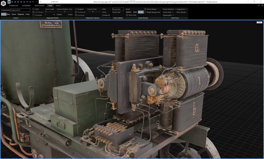Viewport: 264px width, 159px height.
Task: Choose the None color option
Action: [3, 14]
